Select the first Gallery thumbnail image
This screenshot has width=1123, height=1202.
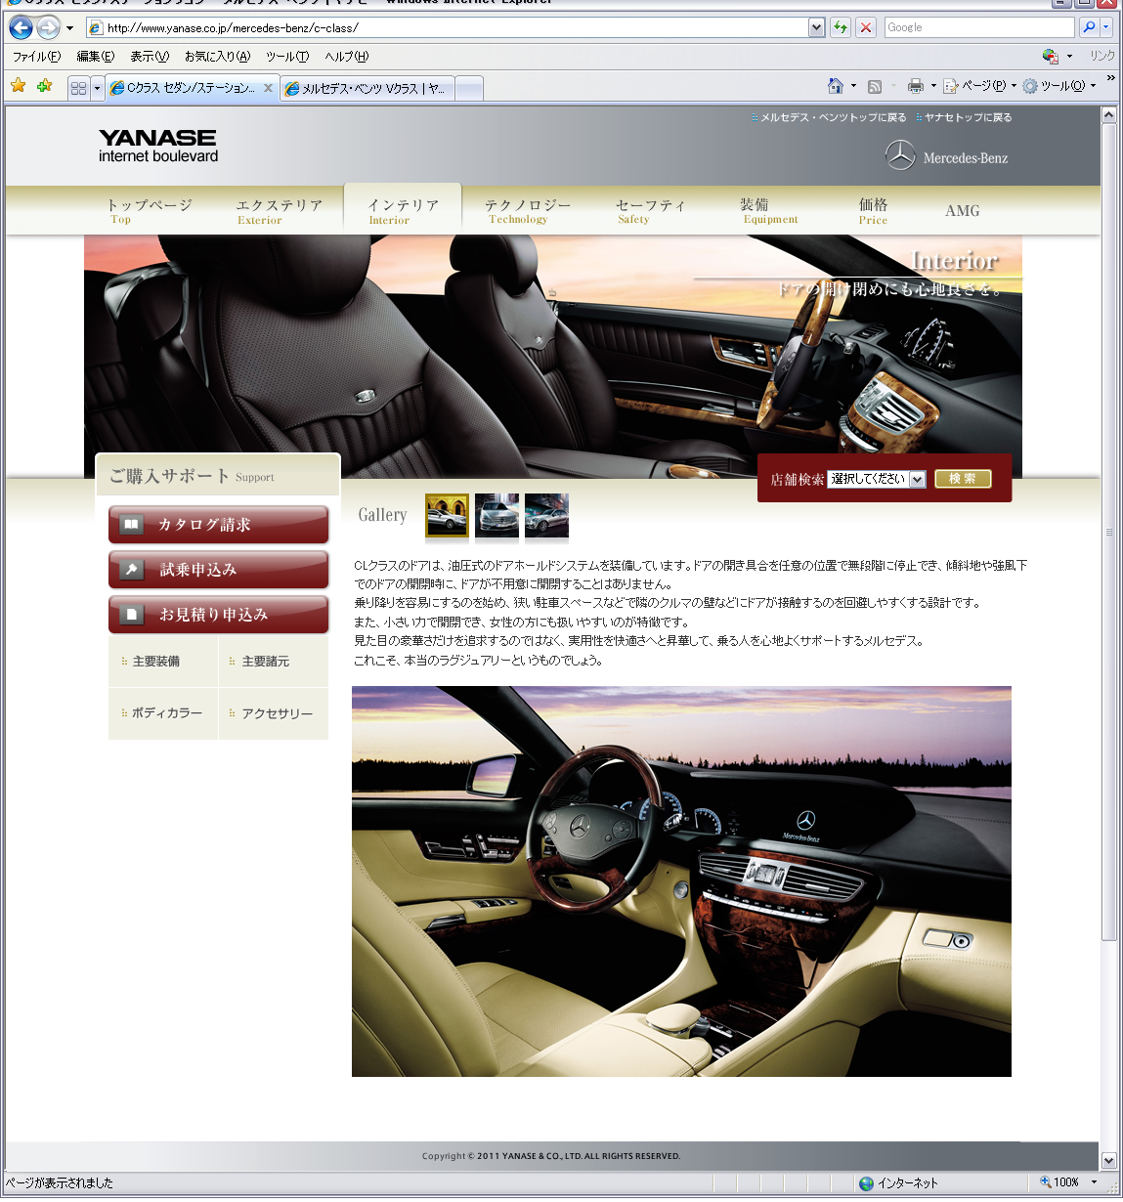(447, 515)
